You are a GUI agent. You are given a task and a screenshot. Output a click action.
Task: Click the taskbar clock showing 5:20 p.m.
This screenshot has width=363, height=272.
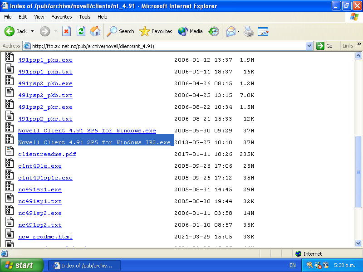coord(344,265)
